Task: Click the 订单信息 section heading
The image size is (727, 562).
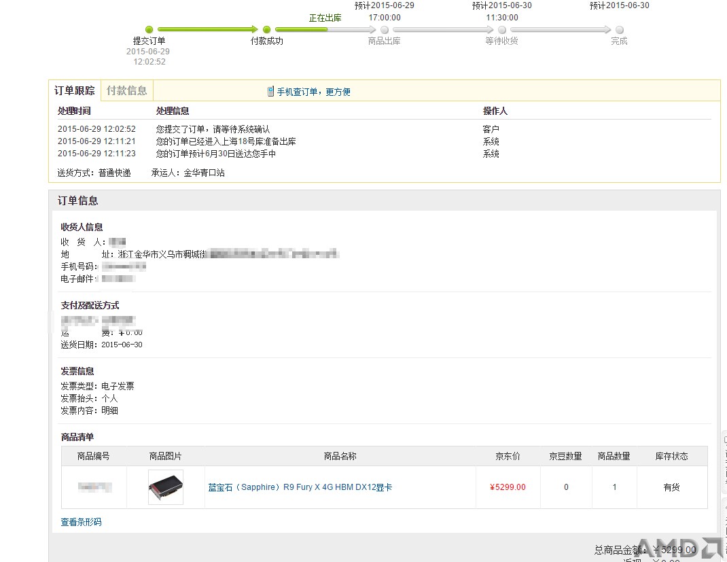Action: click(77, 200)
